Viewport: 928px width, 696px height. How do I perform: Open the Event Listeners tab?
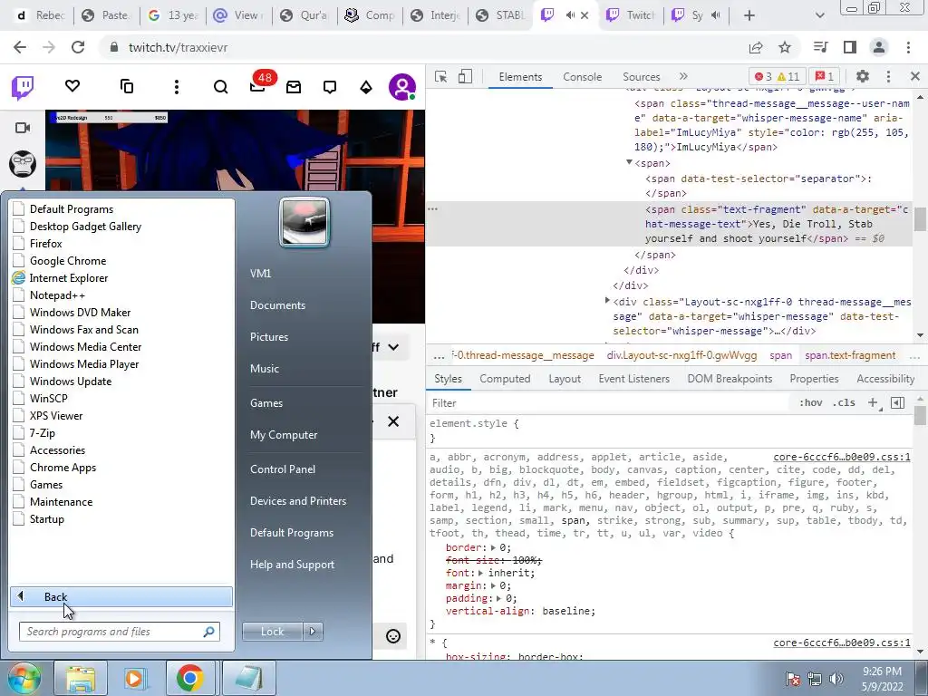tap(633, 379)
